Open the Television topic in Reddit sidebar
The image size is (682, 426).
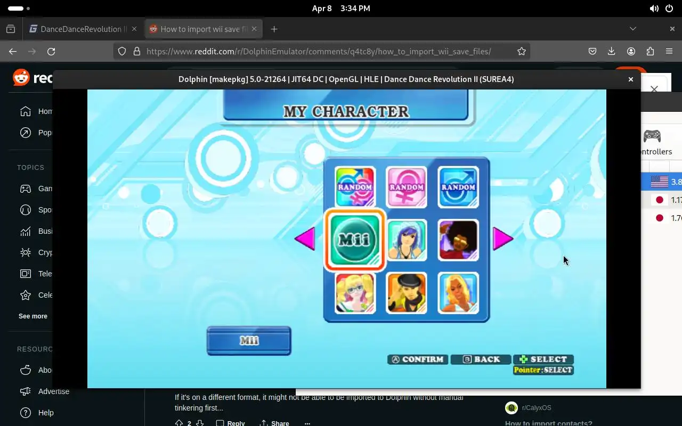[x=35, y=274]
